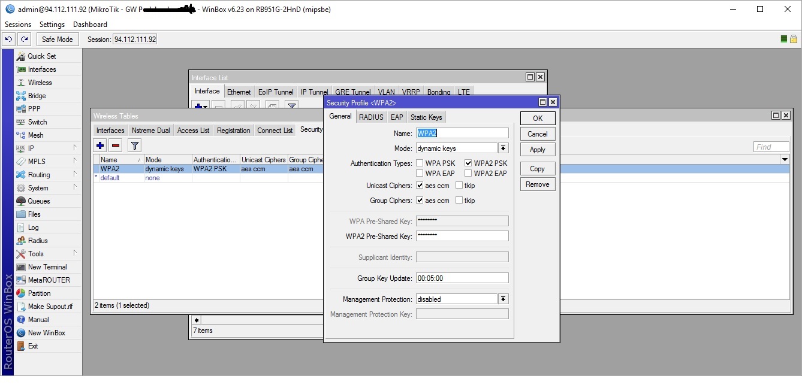Enable the WPA EAP checkbox
Image resolution: width=802 pixels, height=388 pixels.
pos(420,173)
